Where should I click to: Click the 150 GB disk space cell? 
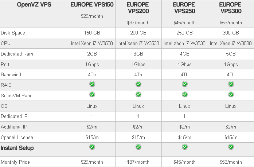click(92, 33)
